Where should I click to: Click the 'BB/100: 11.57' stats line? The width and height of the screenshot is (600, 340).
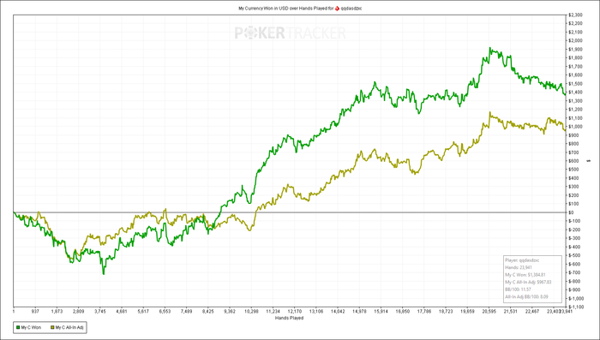518,289
